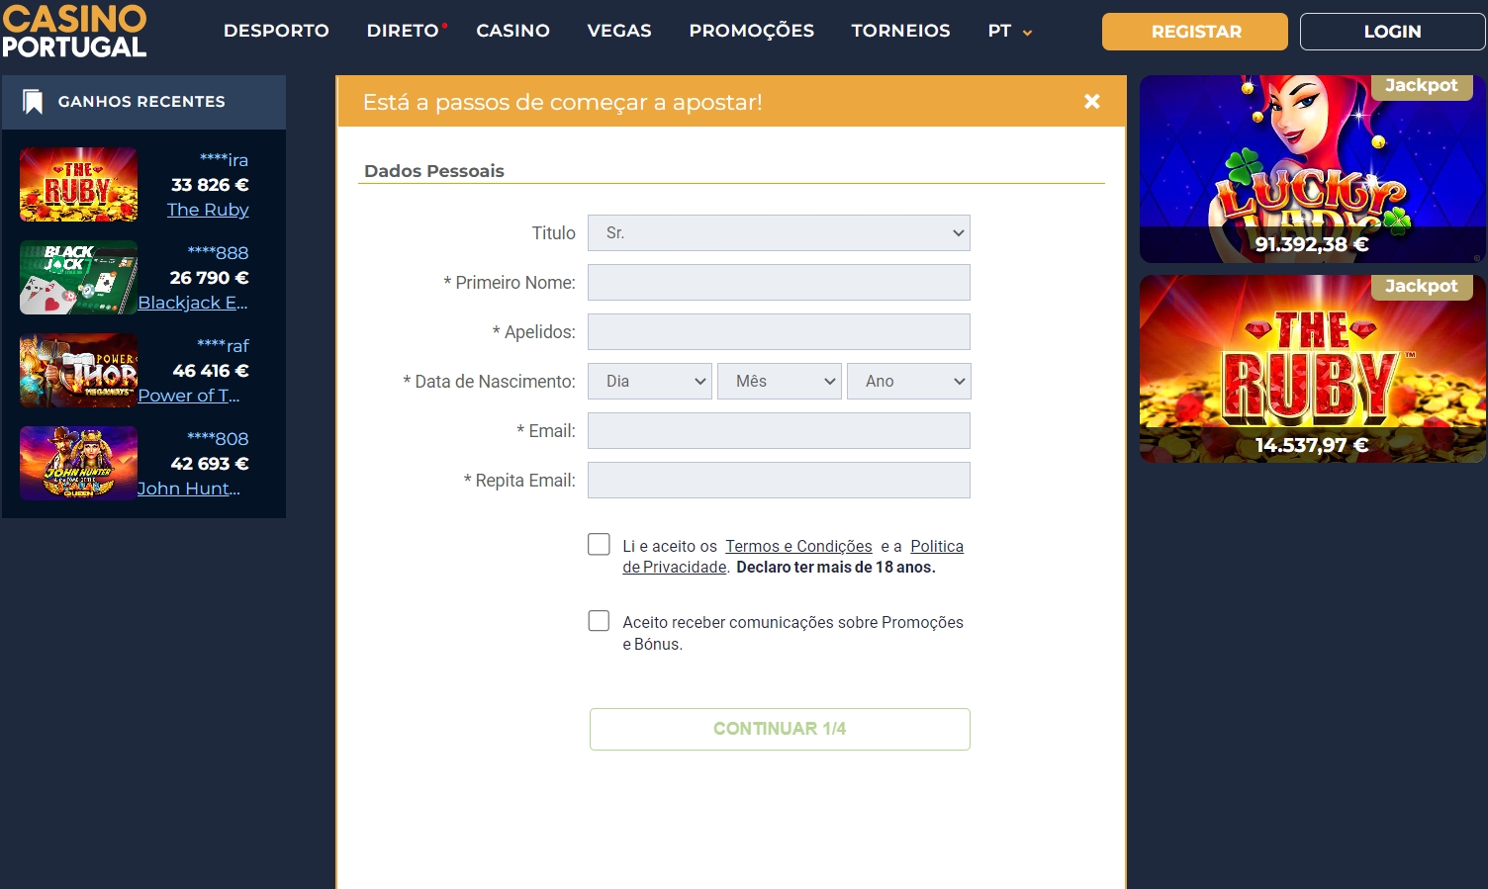Viewport: 1488px width, 889px height.
Task: Click the 46 416 € win amount
Action: [x=211, y=371]
